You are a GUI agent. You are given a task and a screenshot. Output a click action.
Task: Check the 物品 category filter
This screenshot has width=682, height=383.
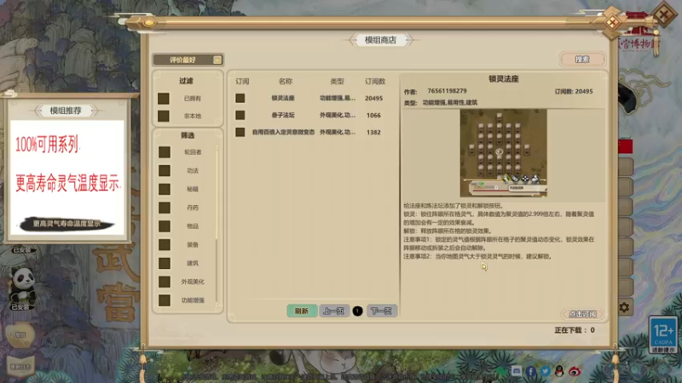point(165,226)
